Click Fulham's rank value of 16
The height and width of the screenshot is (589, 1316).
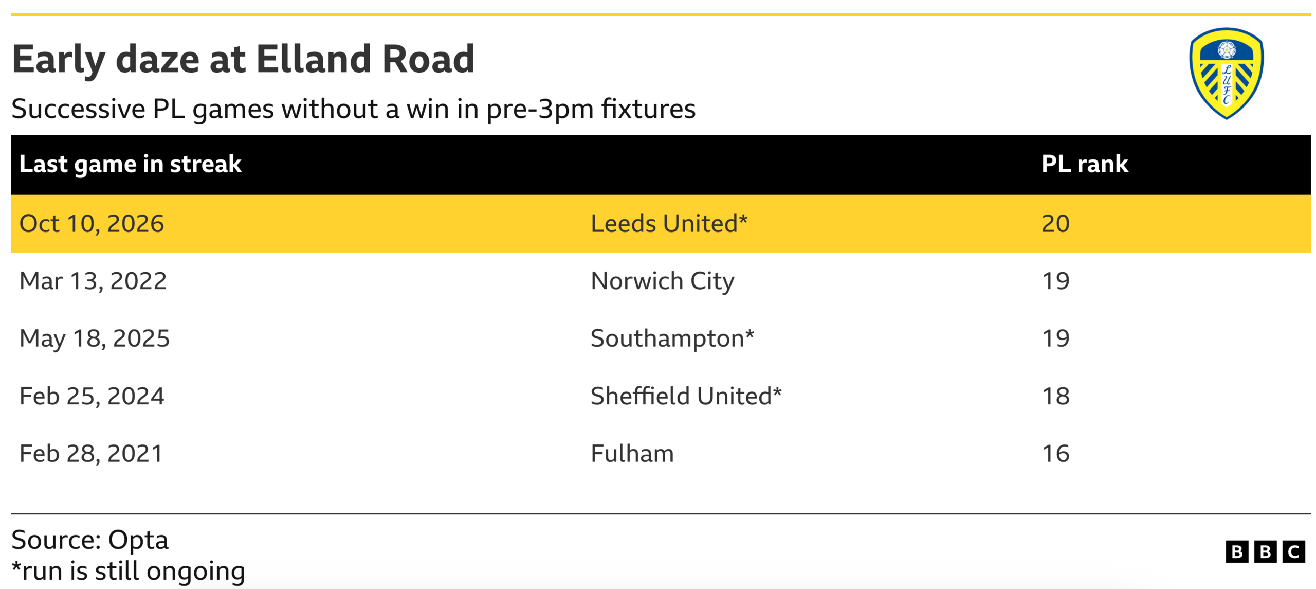[1055, 454]
